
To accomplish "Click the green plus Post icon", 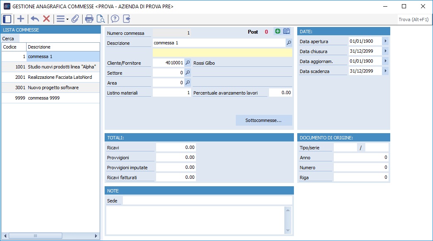I will (277, 32).
